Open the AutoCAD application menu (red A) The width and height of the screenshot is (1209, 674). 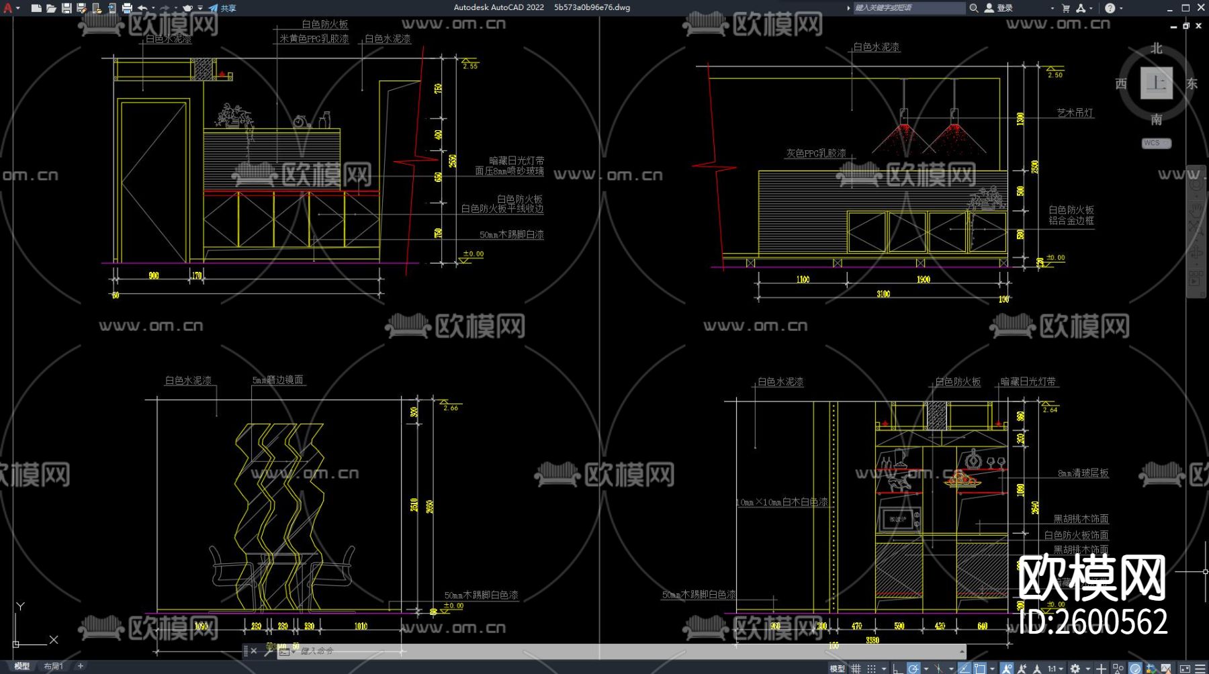tap(8, 8)
